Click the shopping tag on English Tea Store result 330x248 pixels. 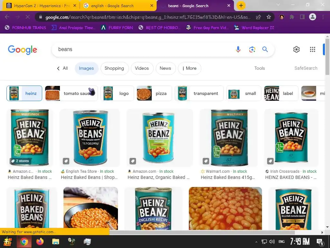66,161
